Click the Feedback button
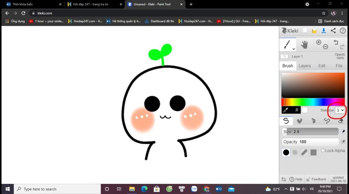The image size is (349, 194). (316, 179)
